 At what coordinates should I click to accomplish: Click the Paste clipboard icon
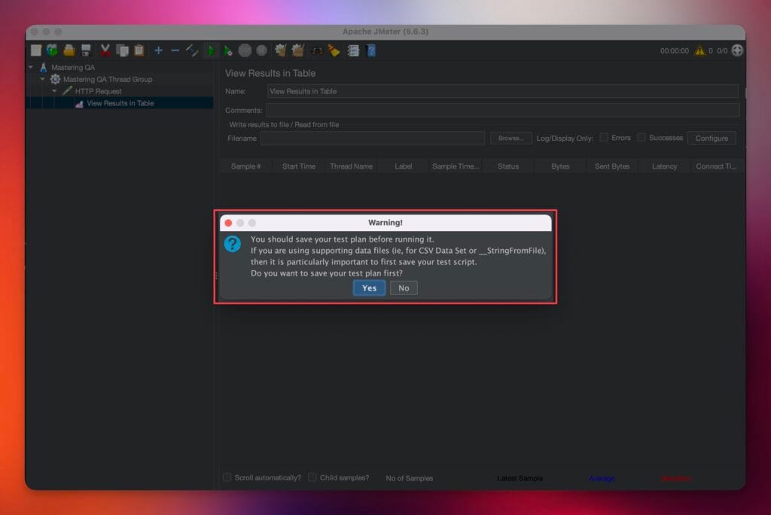point(139,50)
